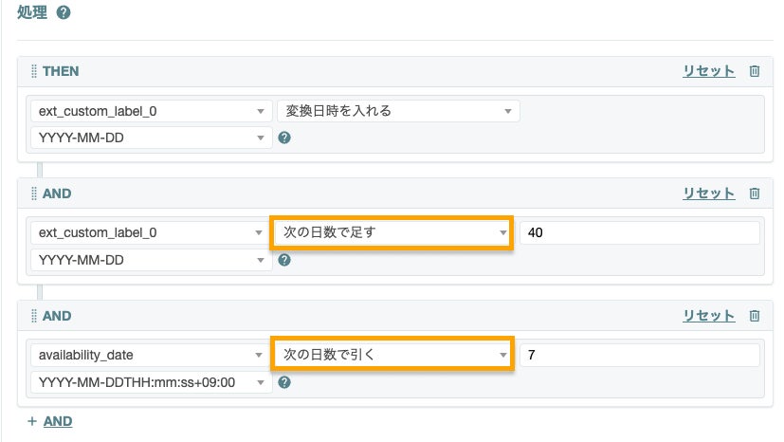This screenshot has height=442, width=784.
Task: Grab the drag handle of first AND block
Action: tap(34, 193)
